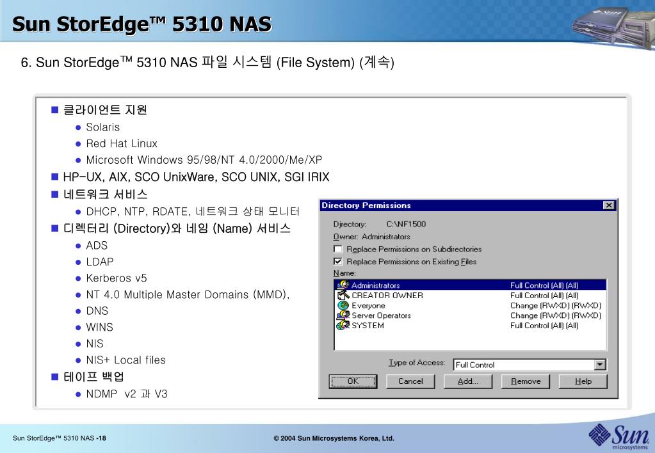Click the SYSTEM group icon in the list
655x453 pixels.
pyautogui.click(x=343, y=325)
